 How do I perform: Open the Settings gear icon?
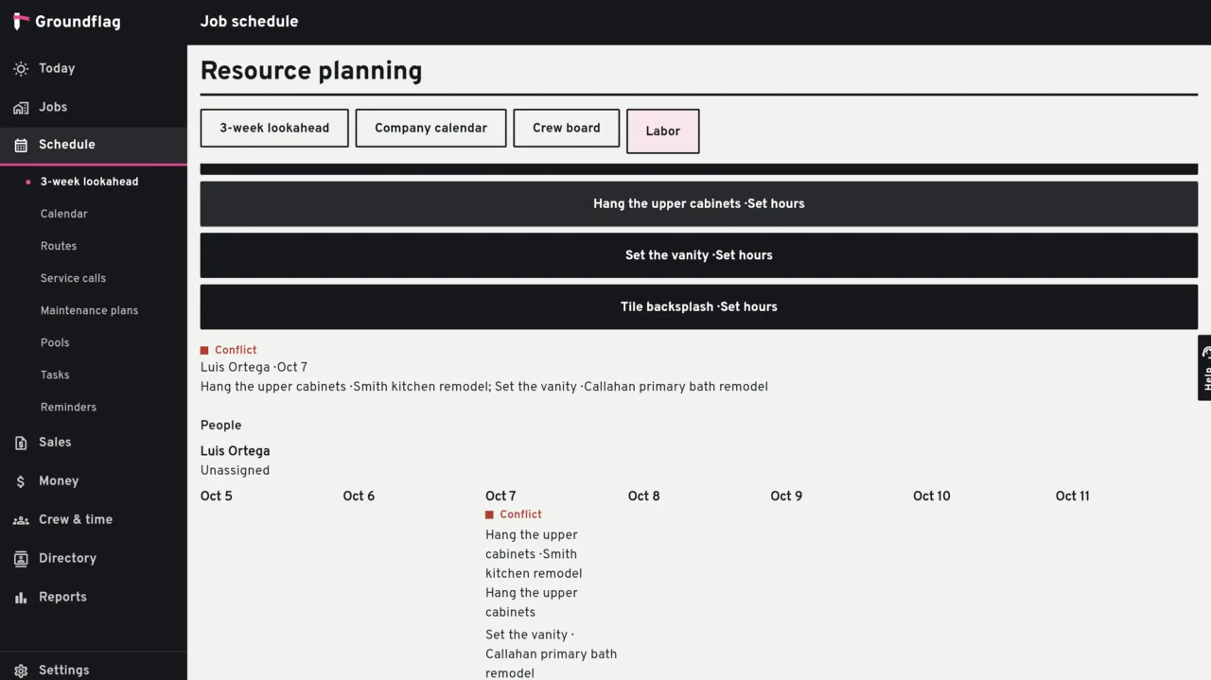pyautogui.click(x=21, y=671)
